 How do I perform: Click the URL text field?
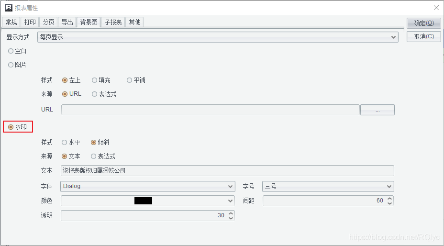[x=211, y=110]
